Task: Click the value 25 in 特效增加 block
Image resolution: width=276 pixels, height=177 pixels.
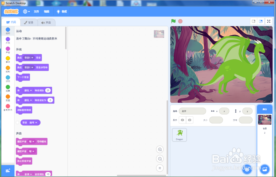Action: tap(48, 90)
